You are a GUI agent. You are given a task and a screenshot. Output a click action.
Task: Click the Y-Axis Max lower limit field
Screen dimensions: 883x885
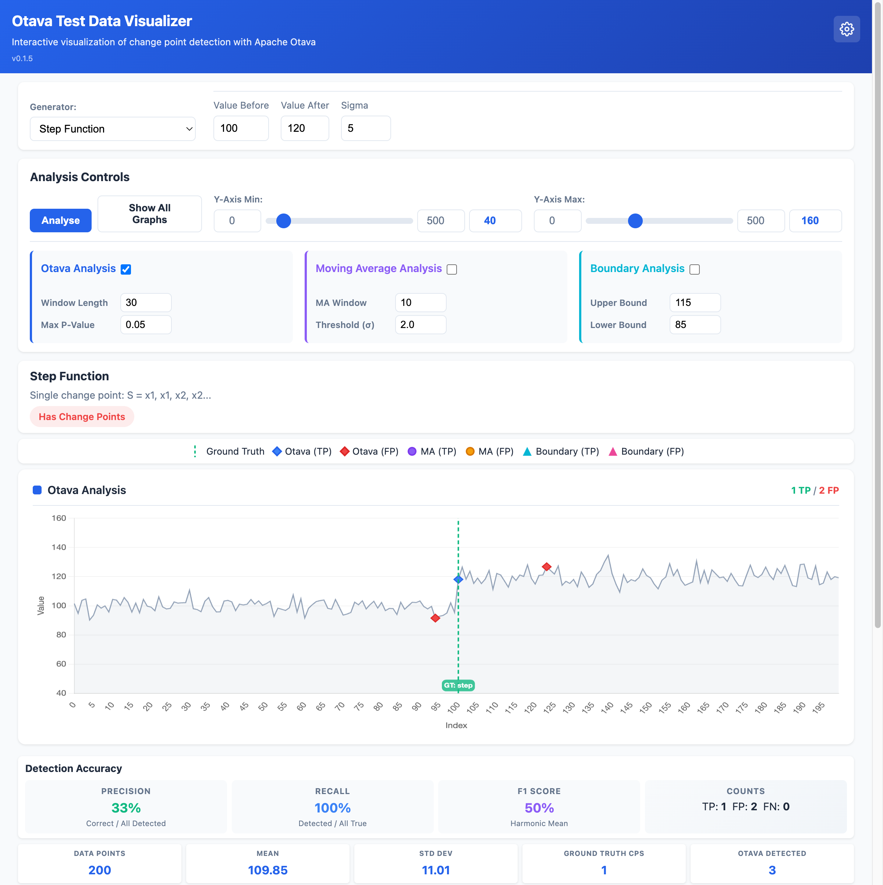[x=557, y=221]
